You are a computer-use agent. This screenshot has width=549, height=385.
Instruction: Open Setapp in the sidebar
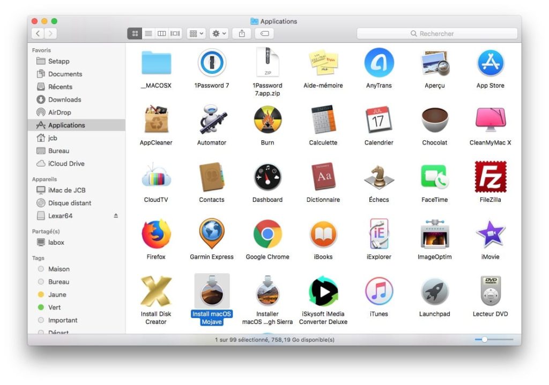76,61
